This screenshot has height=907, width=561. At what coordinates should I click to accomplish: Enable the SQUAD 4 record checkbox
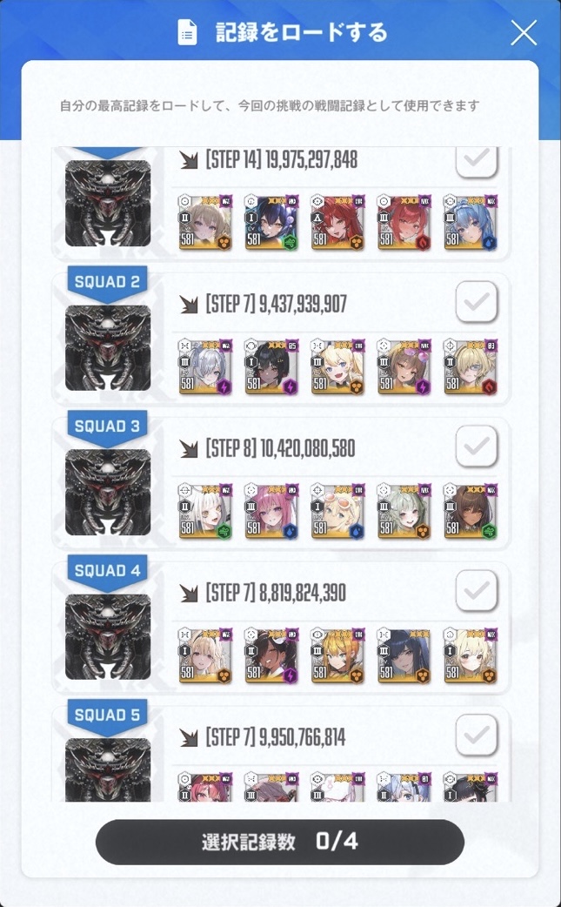coord(477,590)
